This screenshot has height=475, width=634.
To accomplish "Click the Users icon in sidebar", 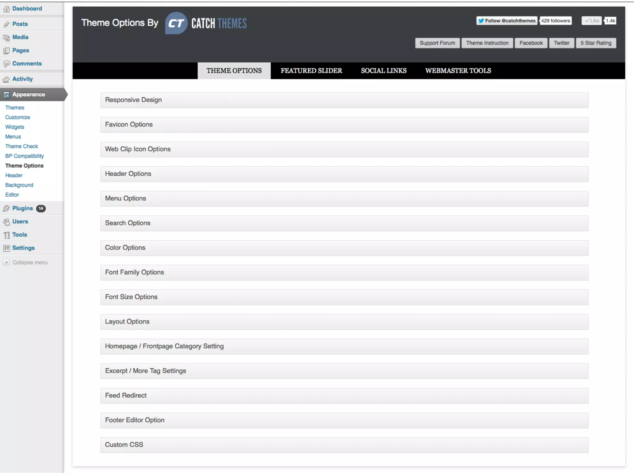I will [x=6, y=222].
